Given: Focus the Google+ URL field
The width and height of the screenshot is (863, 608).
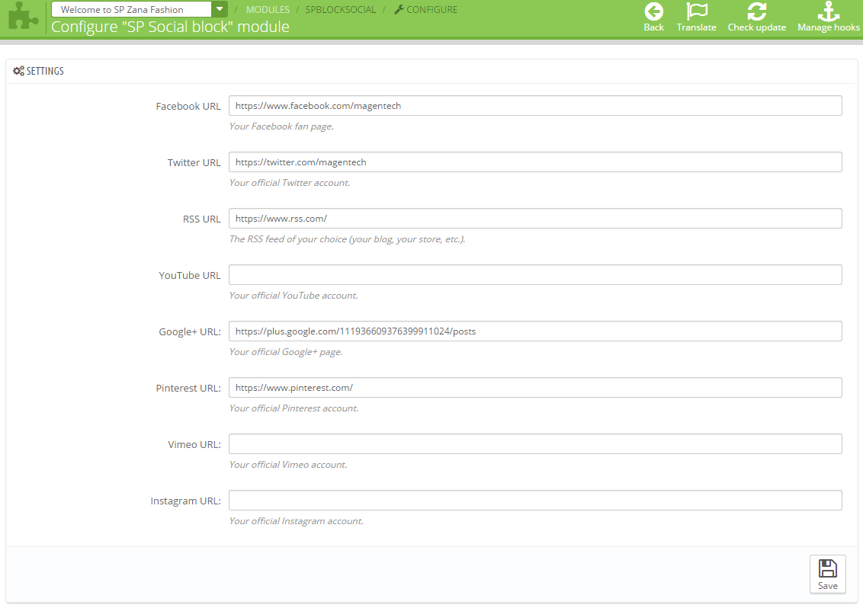Looking at the screenshot, I should (535, 331).
